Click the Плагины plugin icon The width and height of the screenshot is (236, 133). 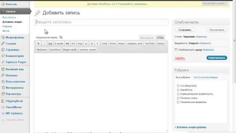coord(3,75)
